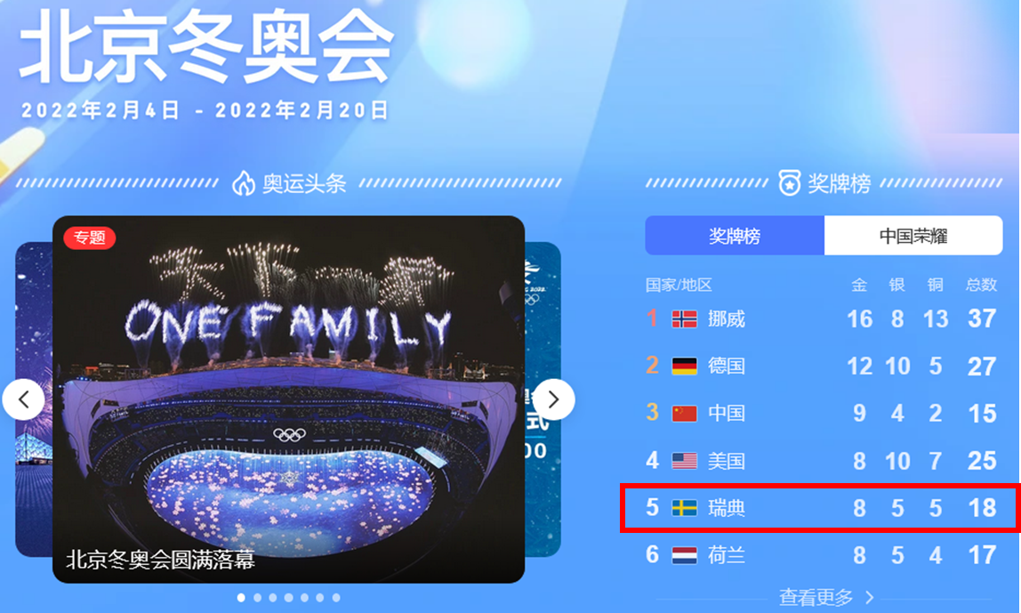Click the previous slide arrow on carousel

coord(23,399)
